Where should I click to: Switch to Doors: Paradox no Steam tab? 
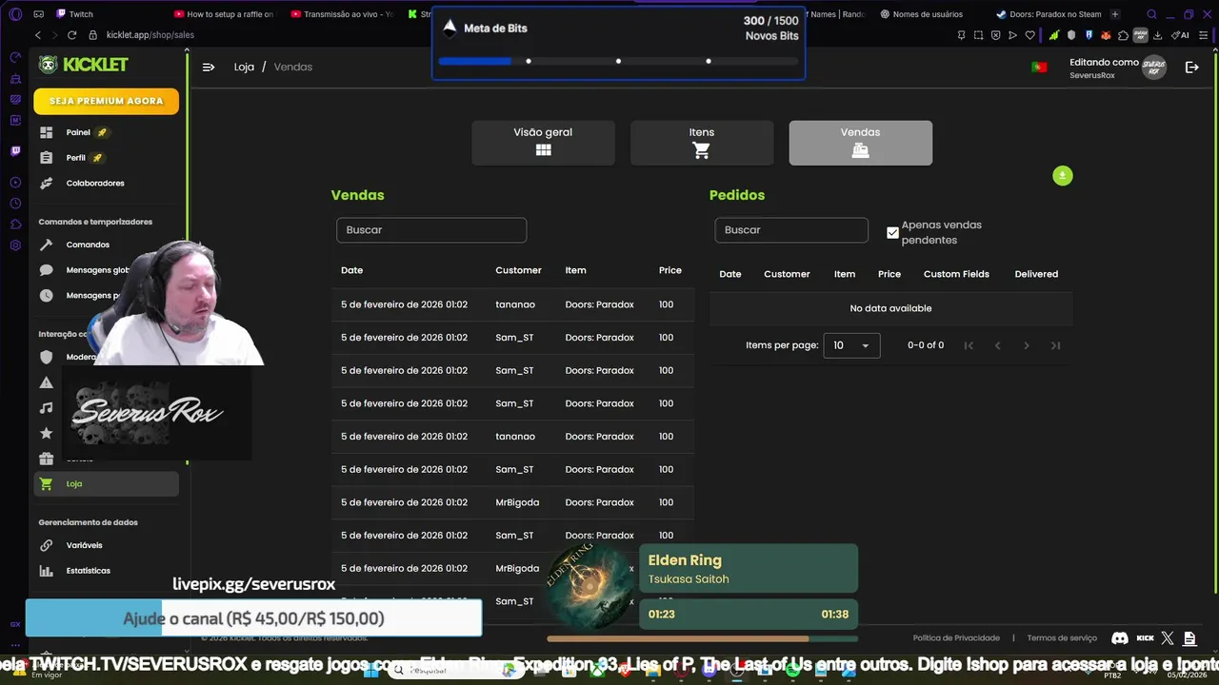pyautogui.click(x=1049, y=14)
